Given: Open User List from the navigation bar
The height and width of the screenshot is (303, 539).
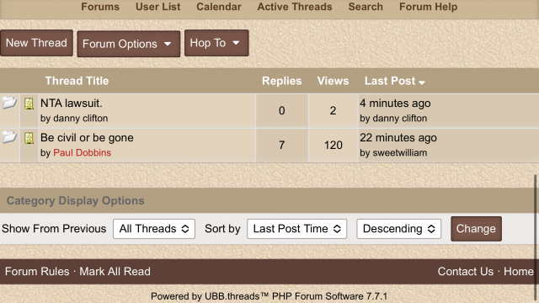Looking at the screenshot, I should point(157,7).
